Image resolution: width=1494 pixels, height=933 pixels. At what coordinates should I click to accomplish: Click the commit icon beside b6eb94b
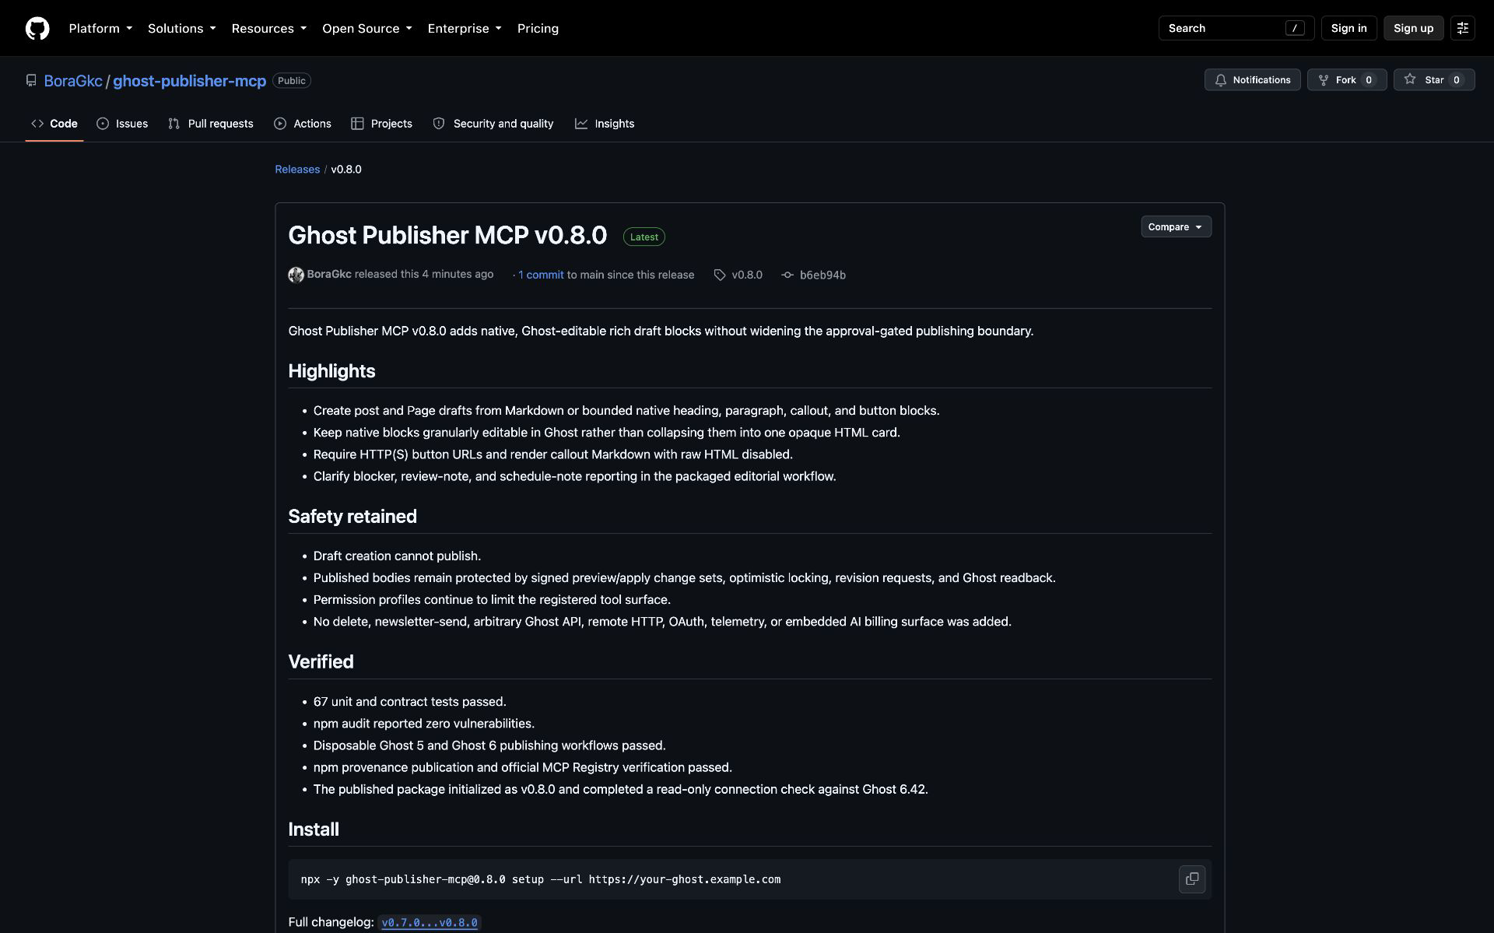787,275
